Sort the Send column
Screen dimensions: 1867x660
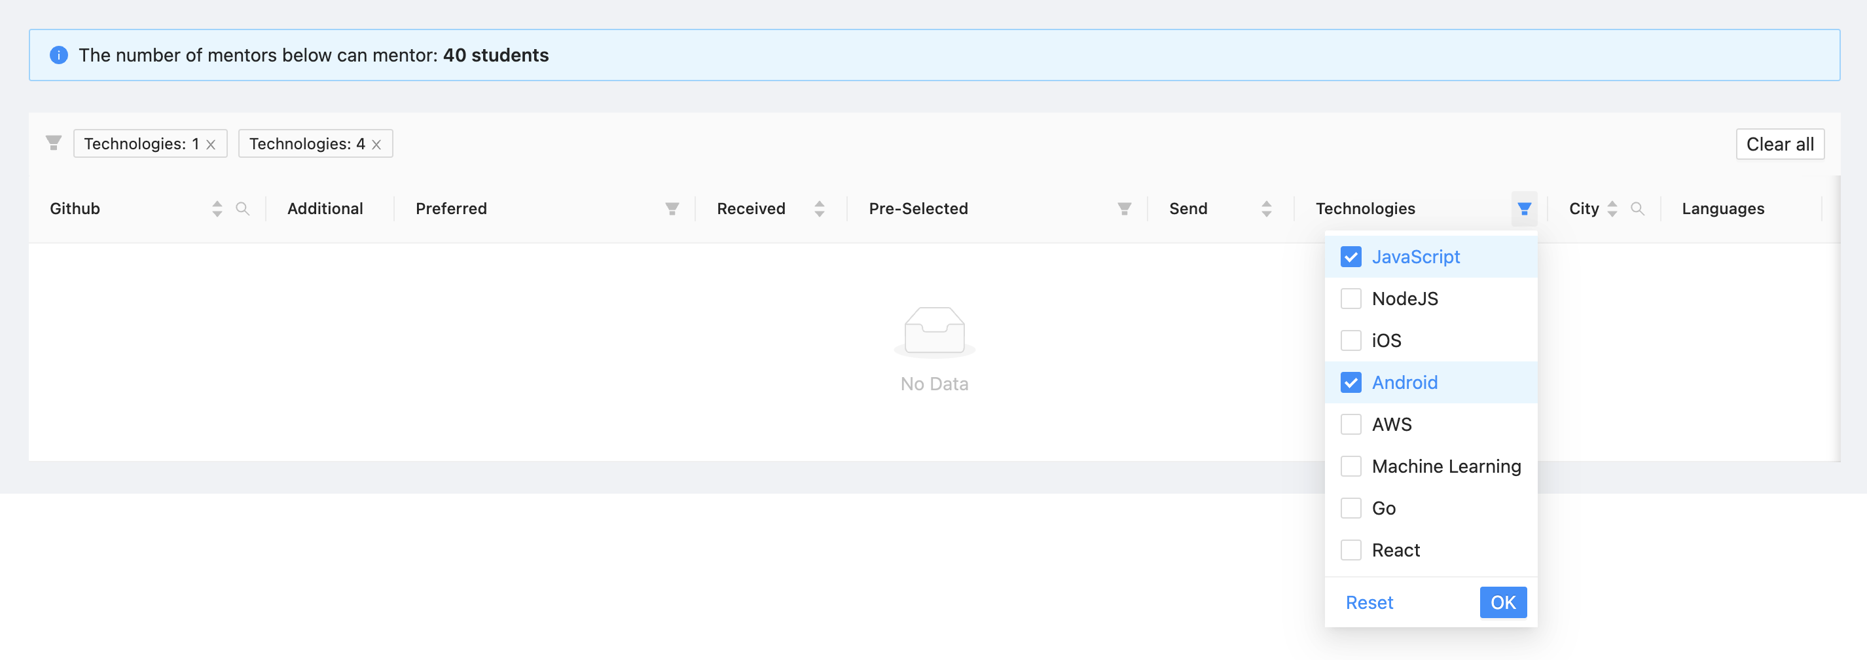tap(1266, 209)
